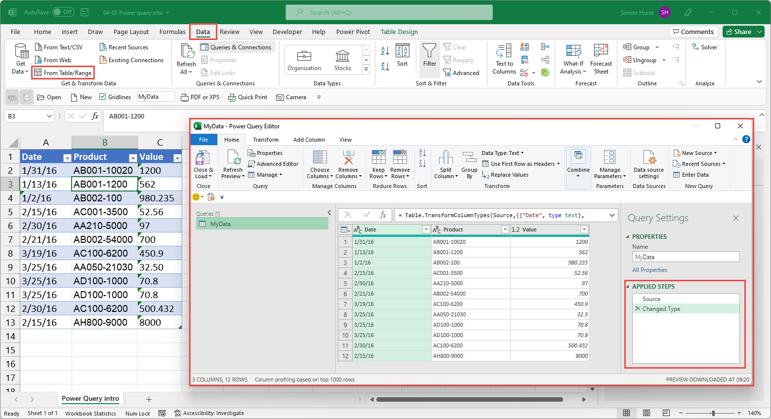Toggle the AutoSave switch

(x=63, y=12)
